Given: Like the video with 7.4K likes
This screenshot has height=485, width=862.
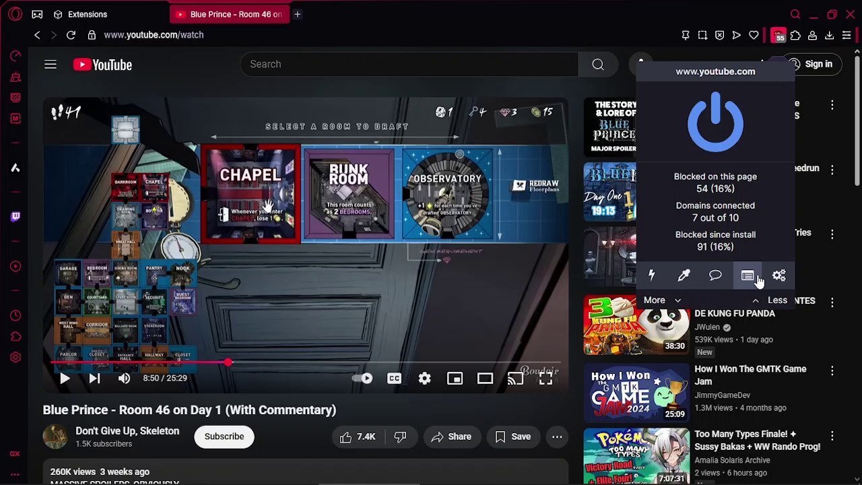Looking at the screenshot, I should point(358,437).
